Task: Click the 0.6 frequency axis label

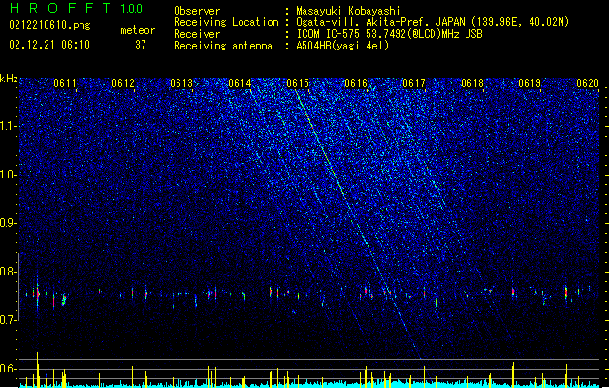Action: 8,369
